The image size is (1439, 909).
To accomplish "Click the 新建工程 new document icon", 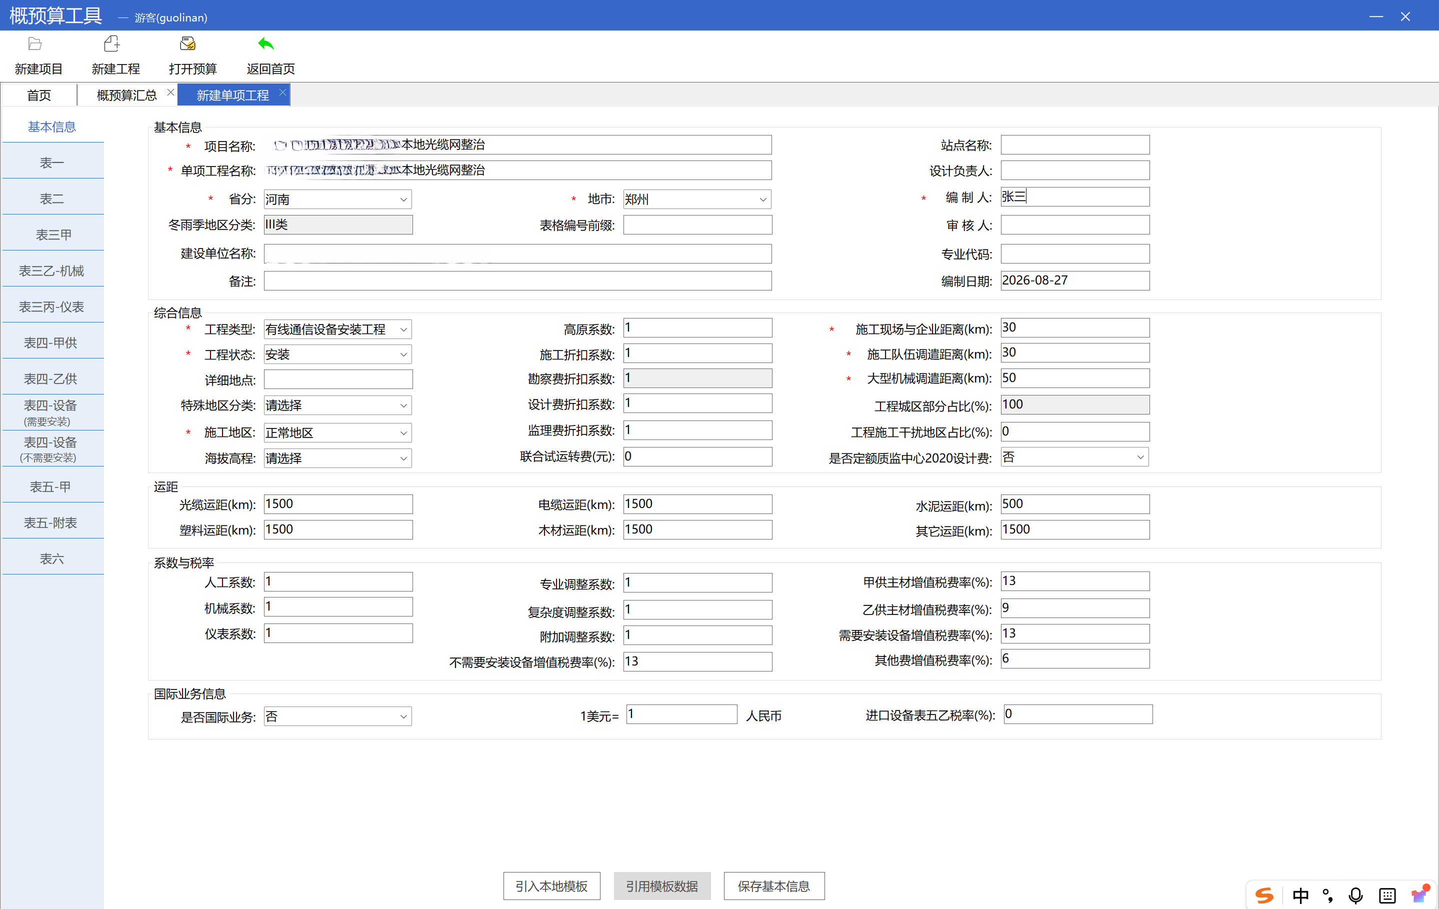I will pos(111,43).
